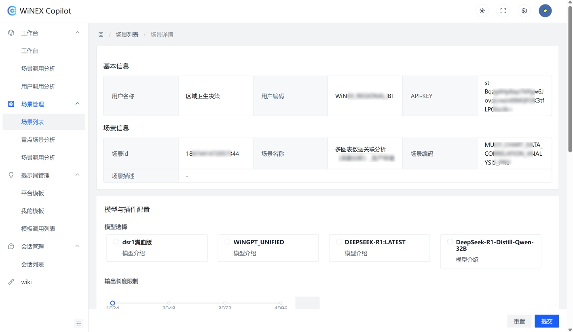Open 重点场景分析 from sidebar menu
The width and height of the screenshot is (573, 332).
tap(38, 140)
